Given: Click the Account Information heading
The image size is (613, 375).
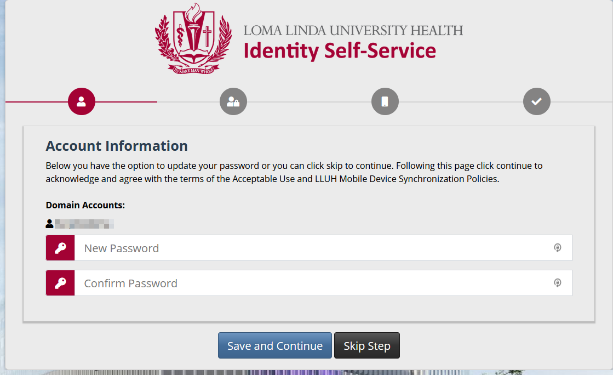Looking at the screenshot, I should coord(117,146).
